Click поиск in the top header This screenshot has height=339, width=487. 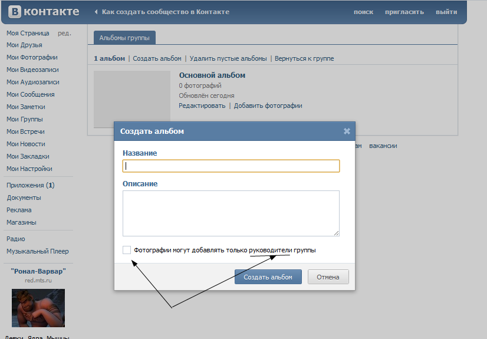coord(363,12)
